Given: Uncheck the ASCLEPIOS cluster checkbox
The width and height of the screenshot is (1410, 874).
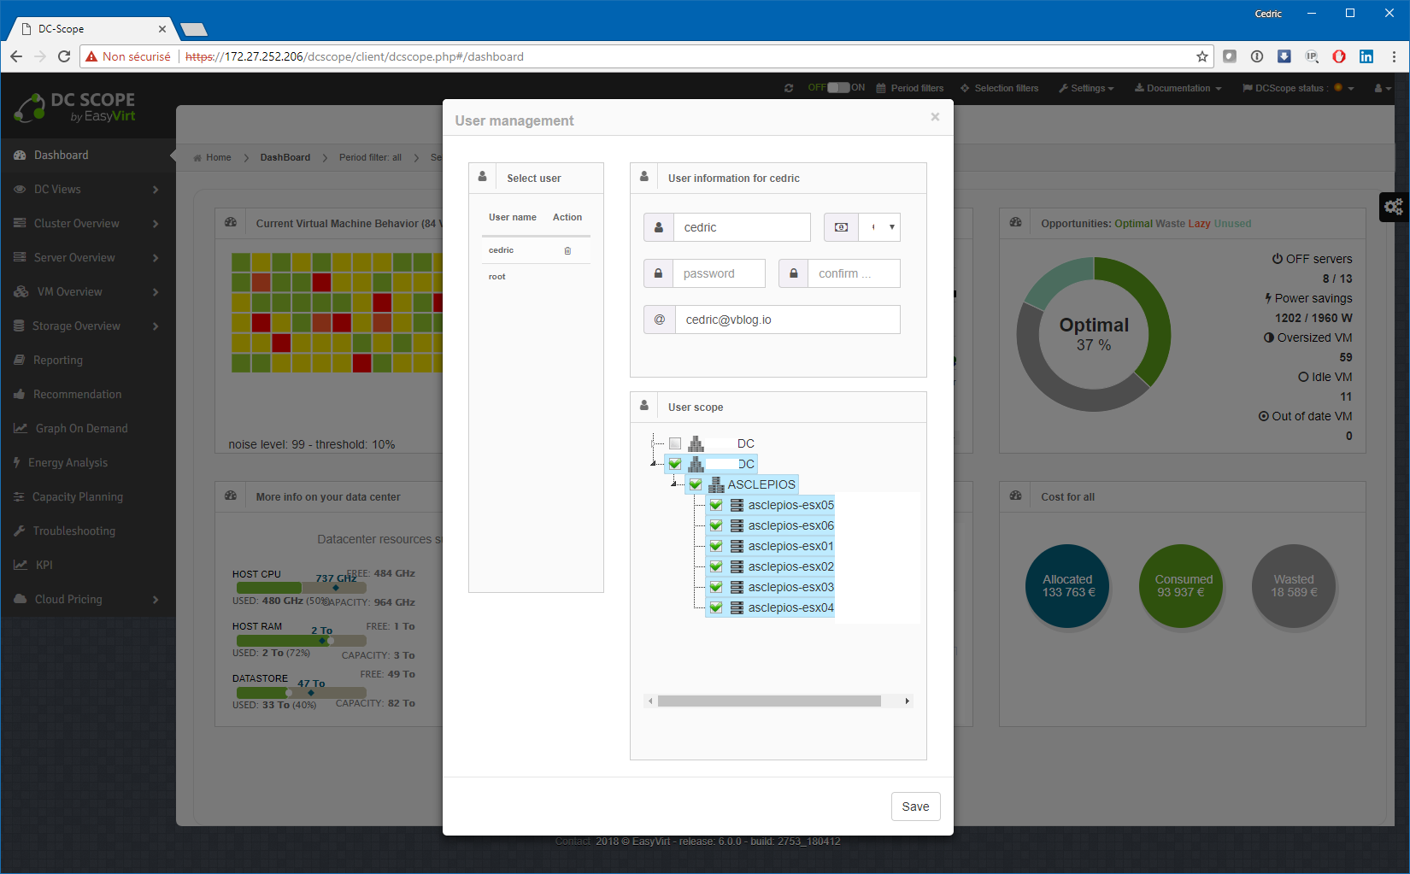Looking at the screenshot, I should click(x=696, y=484).
